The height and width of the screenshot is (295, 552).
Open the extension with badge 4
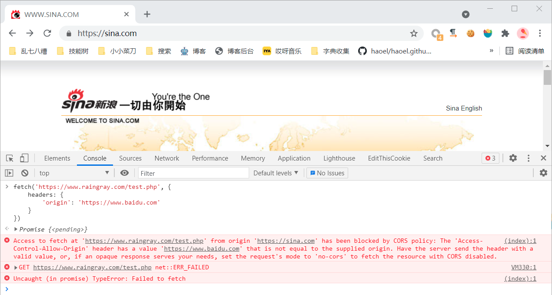[436, 34]
